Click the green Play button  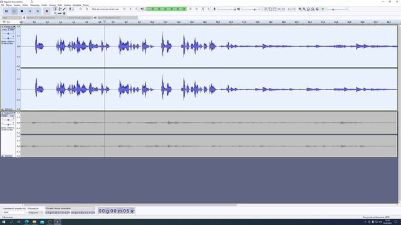pos(14,11)
